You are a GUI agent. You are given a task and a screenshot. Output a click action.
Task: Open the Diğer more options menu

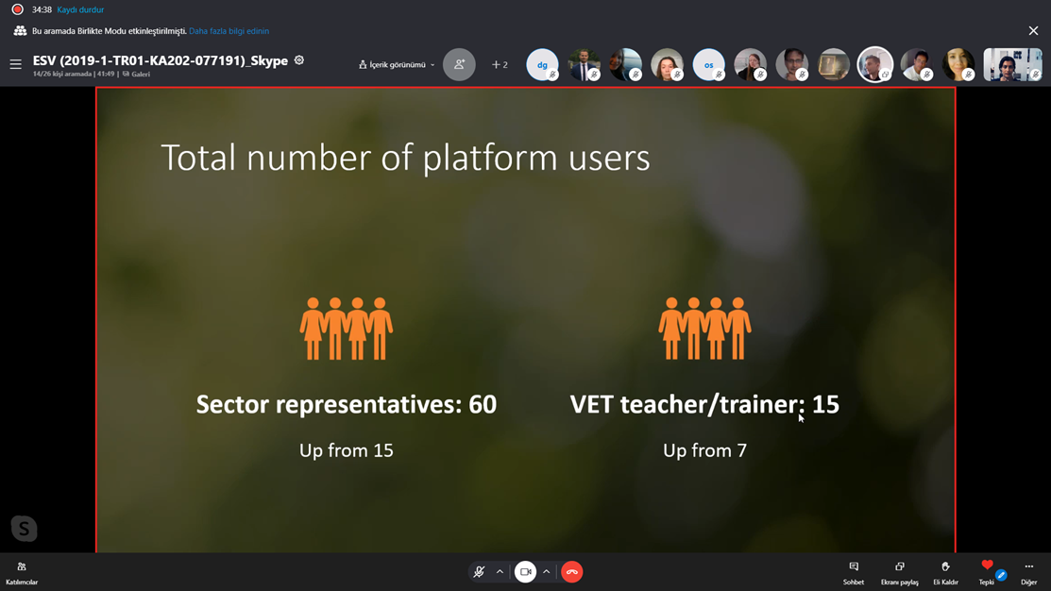pos(1028,571)
